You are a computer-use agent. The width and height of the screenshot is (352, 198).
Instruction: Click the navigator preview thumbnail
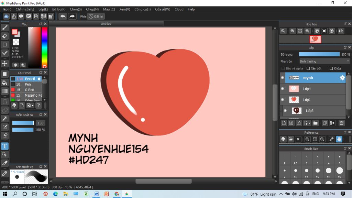[x=315, y=39]
